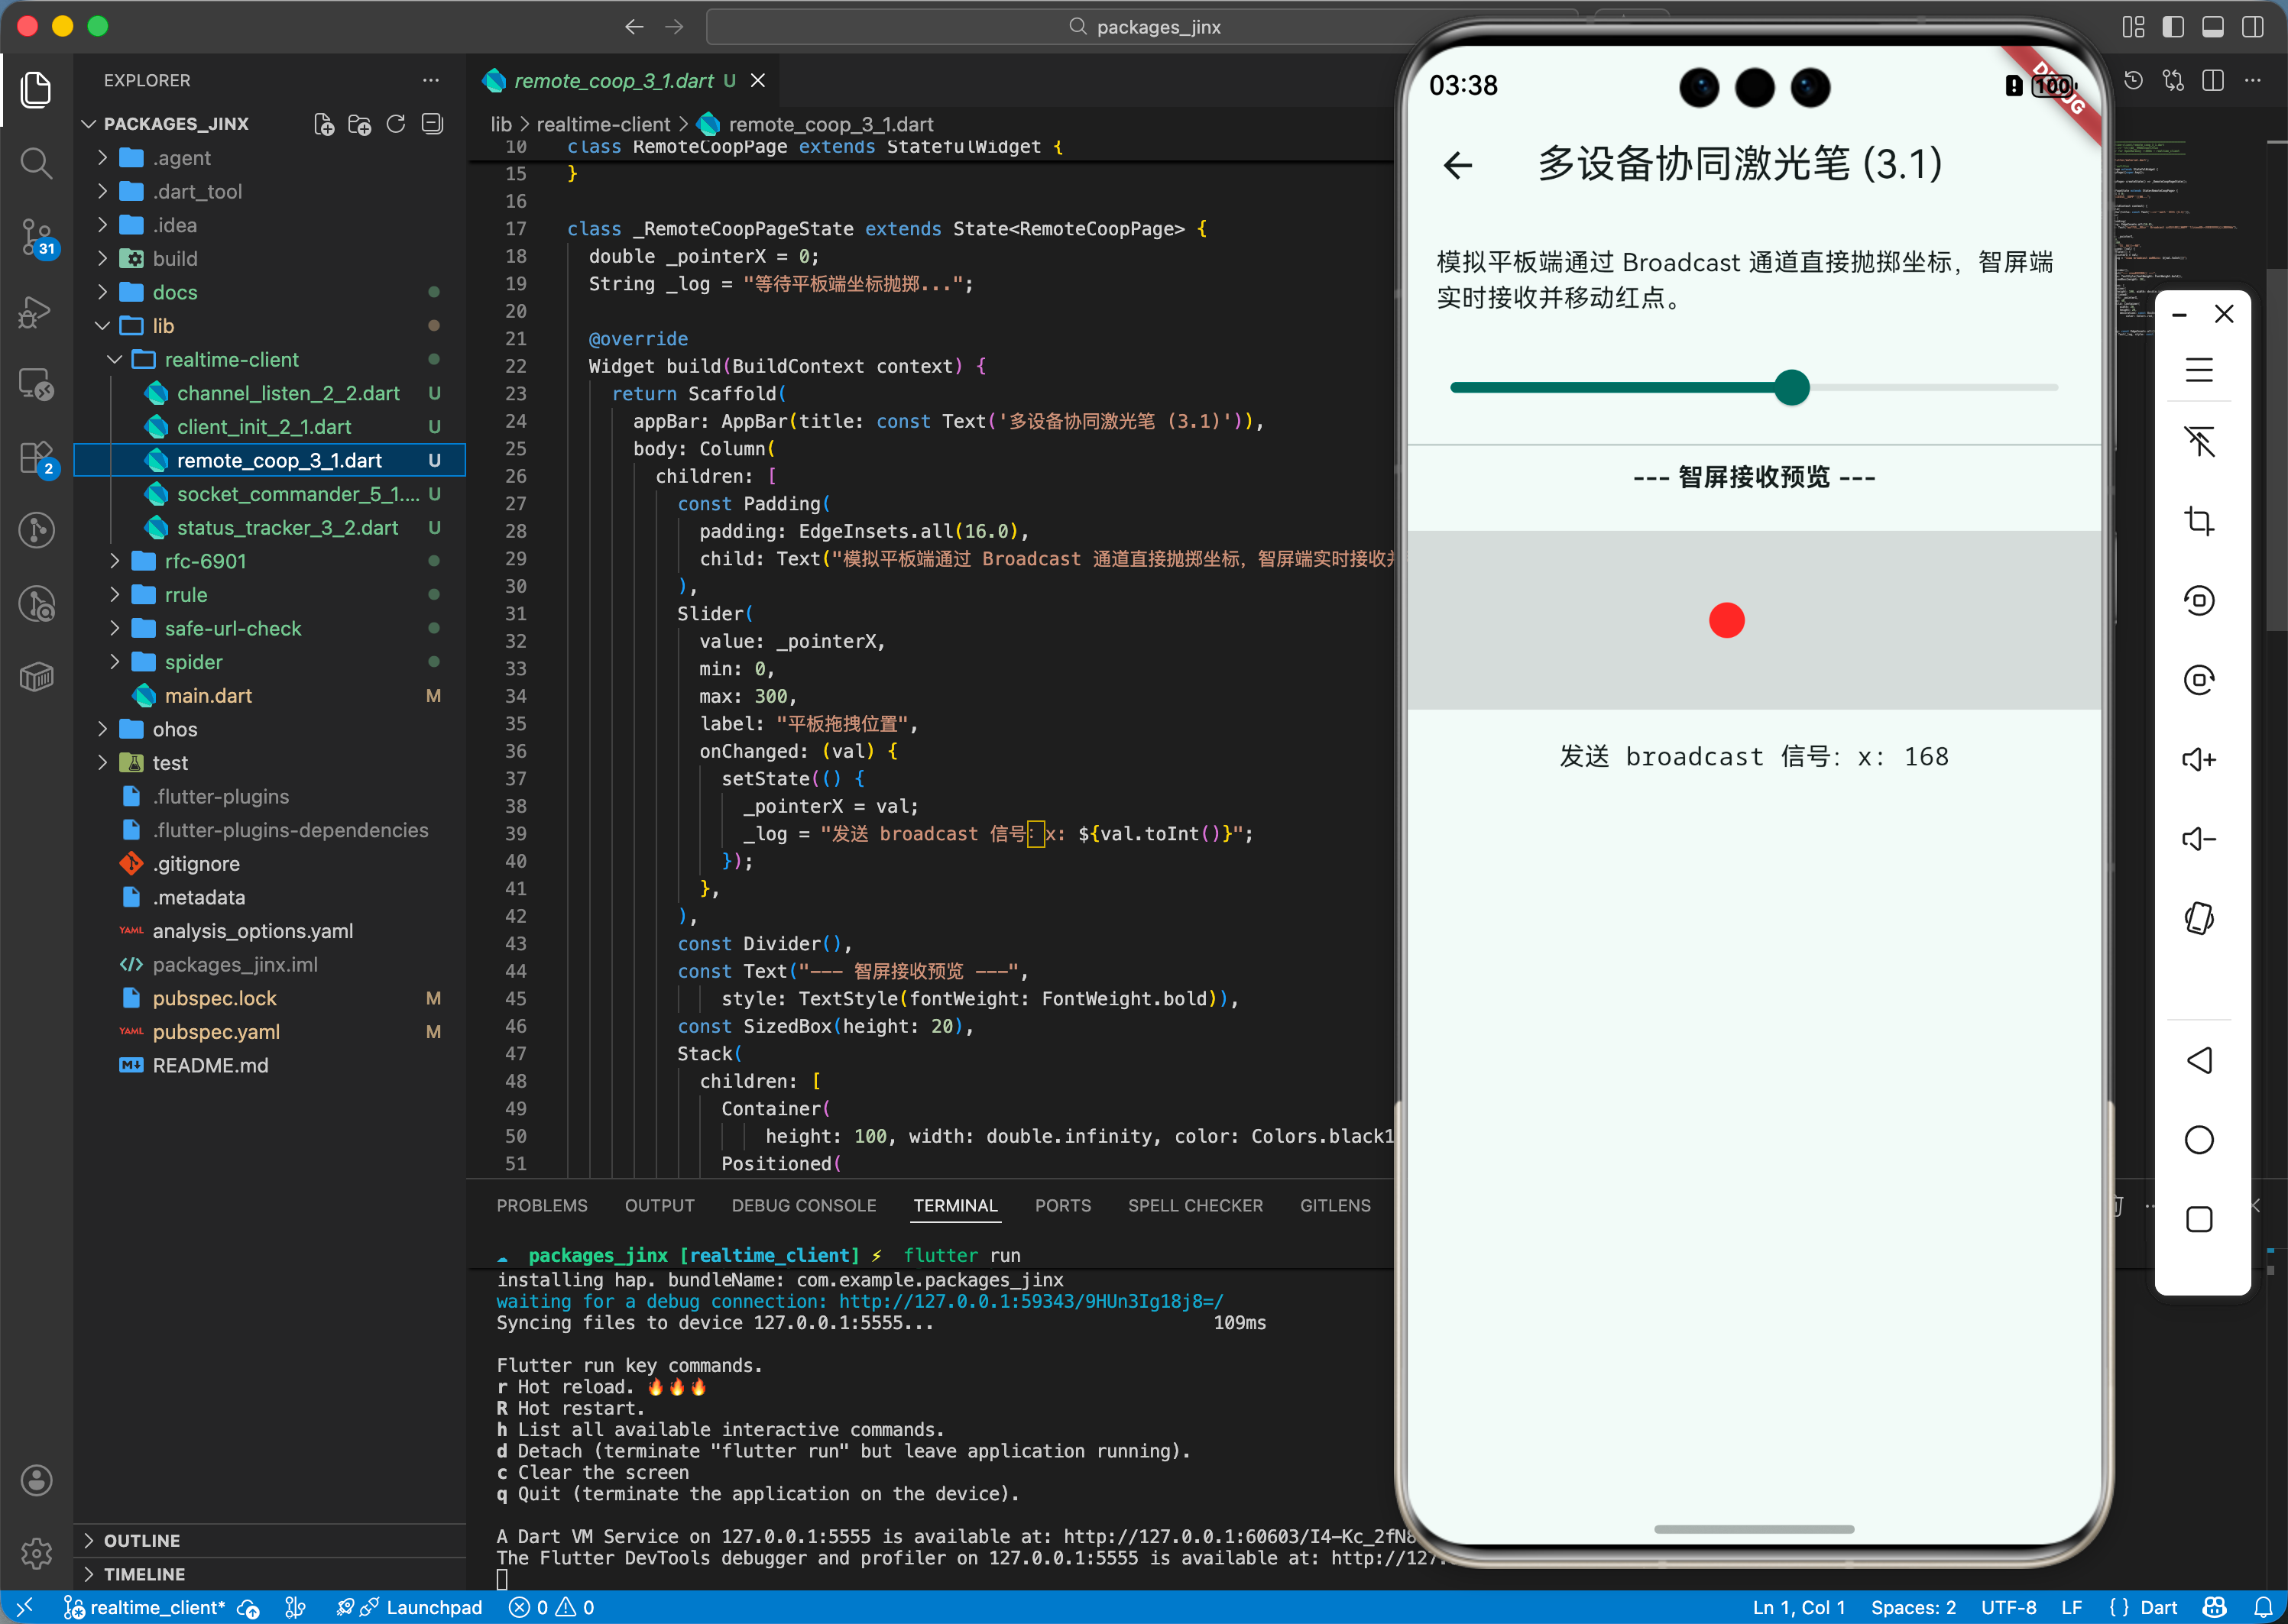Expand the docs folder

[x=175, y=292]
